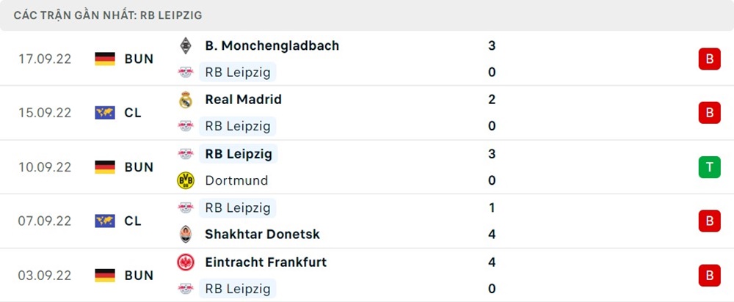Click the red B badge for Shakhtar Donetsk match
This screenshot has height=302, width=734.
click(x=709, y=221)
